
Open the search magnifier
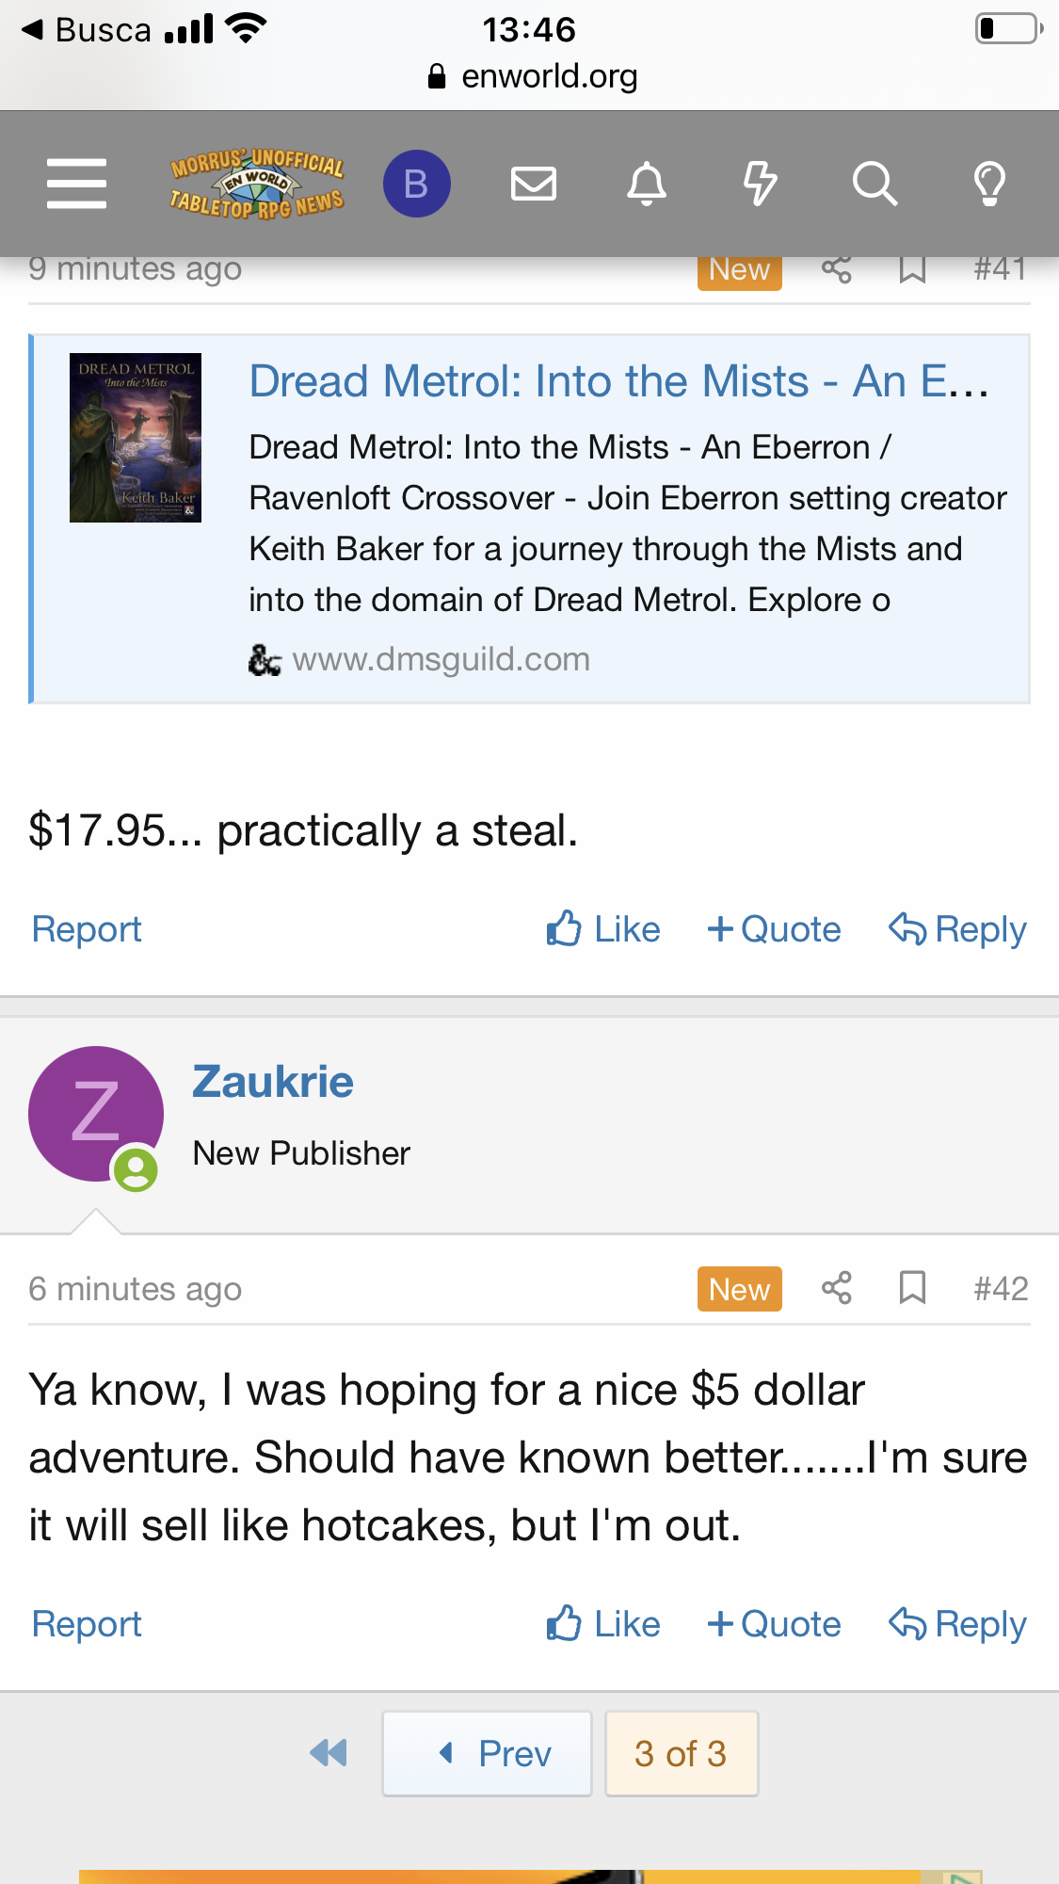(874, 183)
